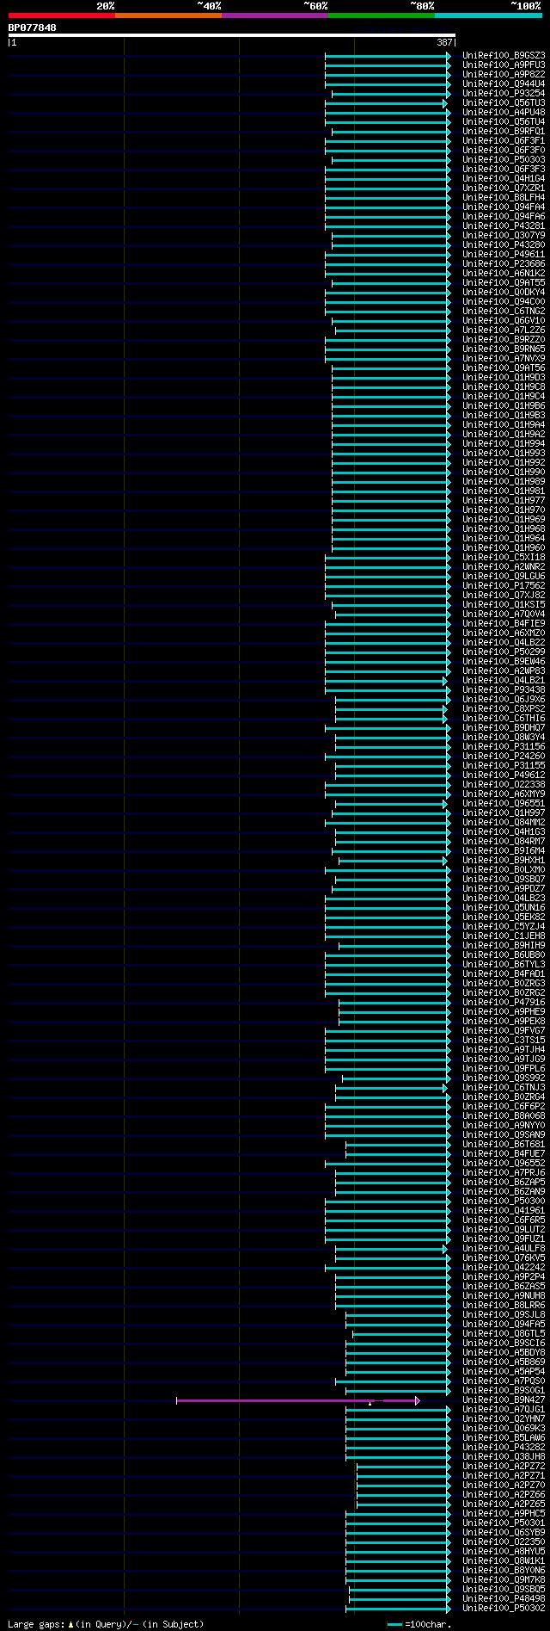Select the UniRef100_Q1H9D3 label
Viewport: 550px width, 1631px height.
point(504,377)
